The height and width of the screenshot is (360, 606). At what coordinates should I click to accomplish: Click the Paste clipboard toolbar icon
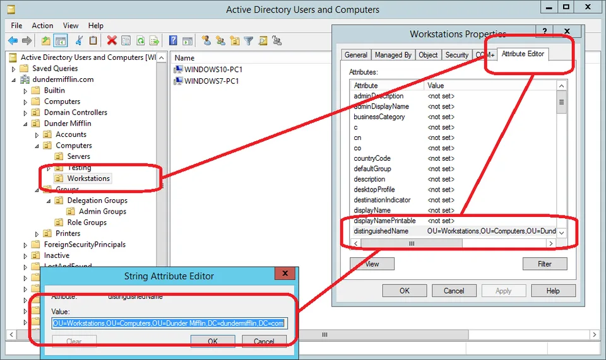[x=93, y=40]
